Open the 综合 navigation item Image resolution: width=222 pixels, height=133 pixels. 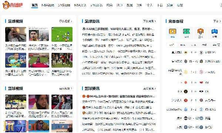[x=109, y=5]
